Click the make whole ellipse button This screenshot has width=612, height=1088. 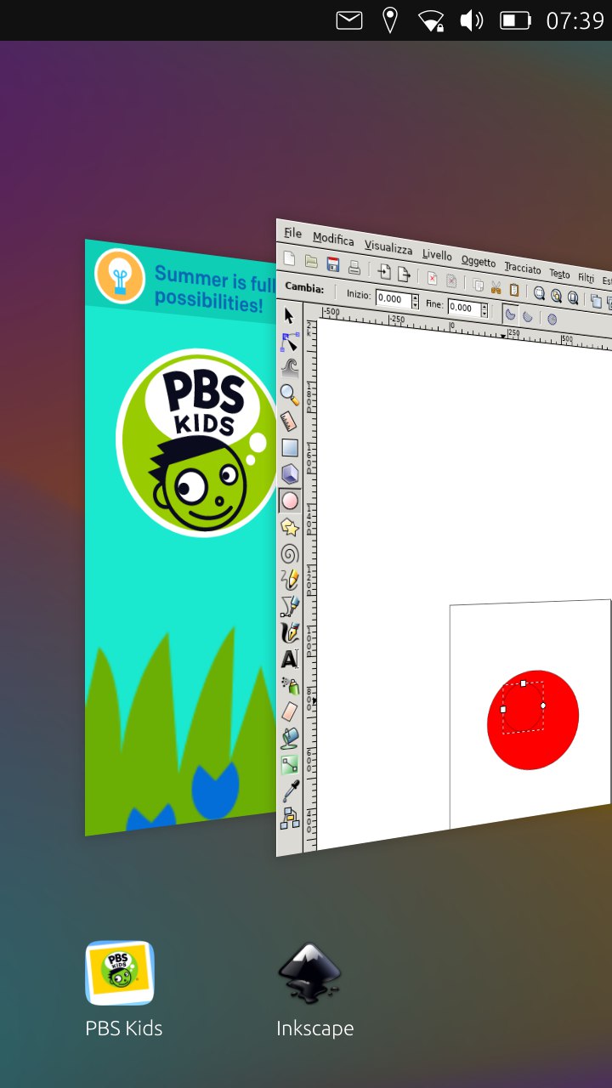(x=552, y=319)
